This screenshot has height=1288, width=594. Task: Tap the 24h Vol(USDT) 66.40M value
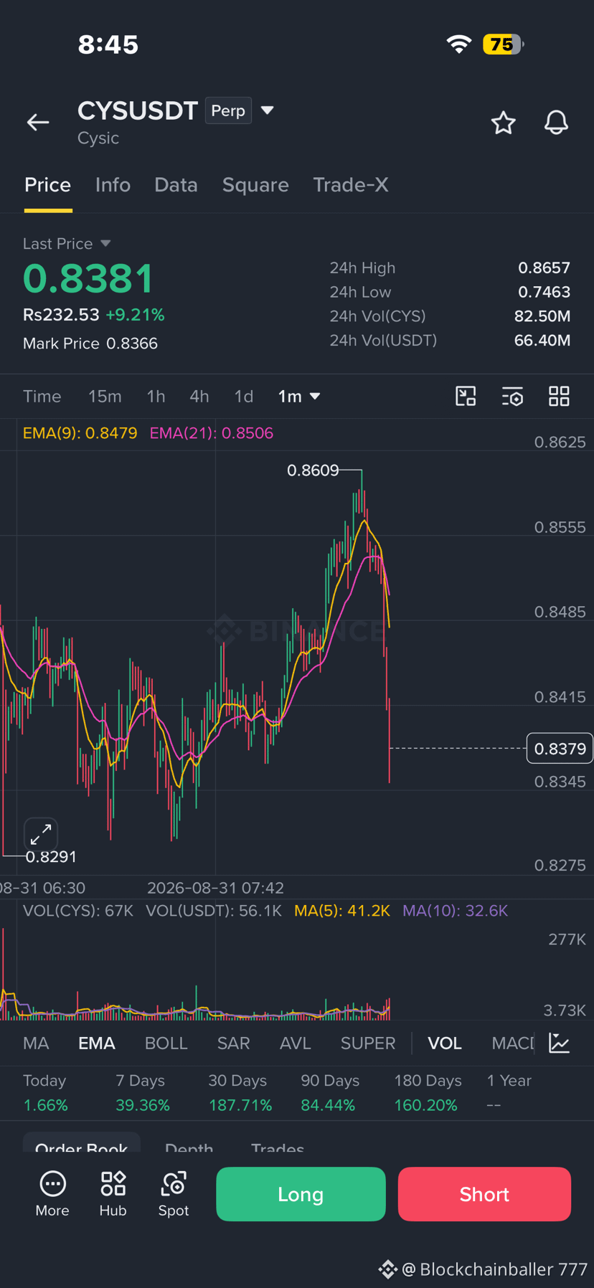[542, 341]
